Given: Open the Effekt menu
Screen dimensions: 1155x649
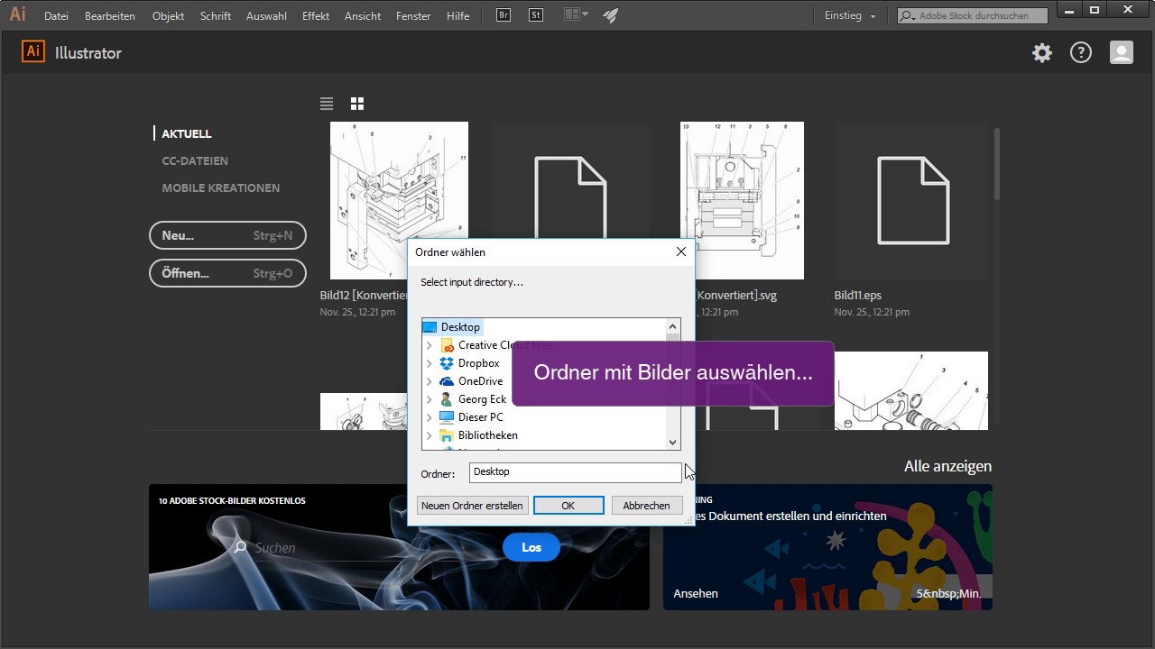Looking at the screenshot, I should pos(316,16).
